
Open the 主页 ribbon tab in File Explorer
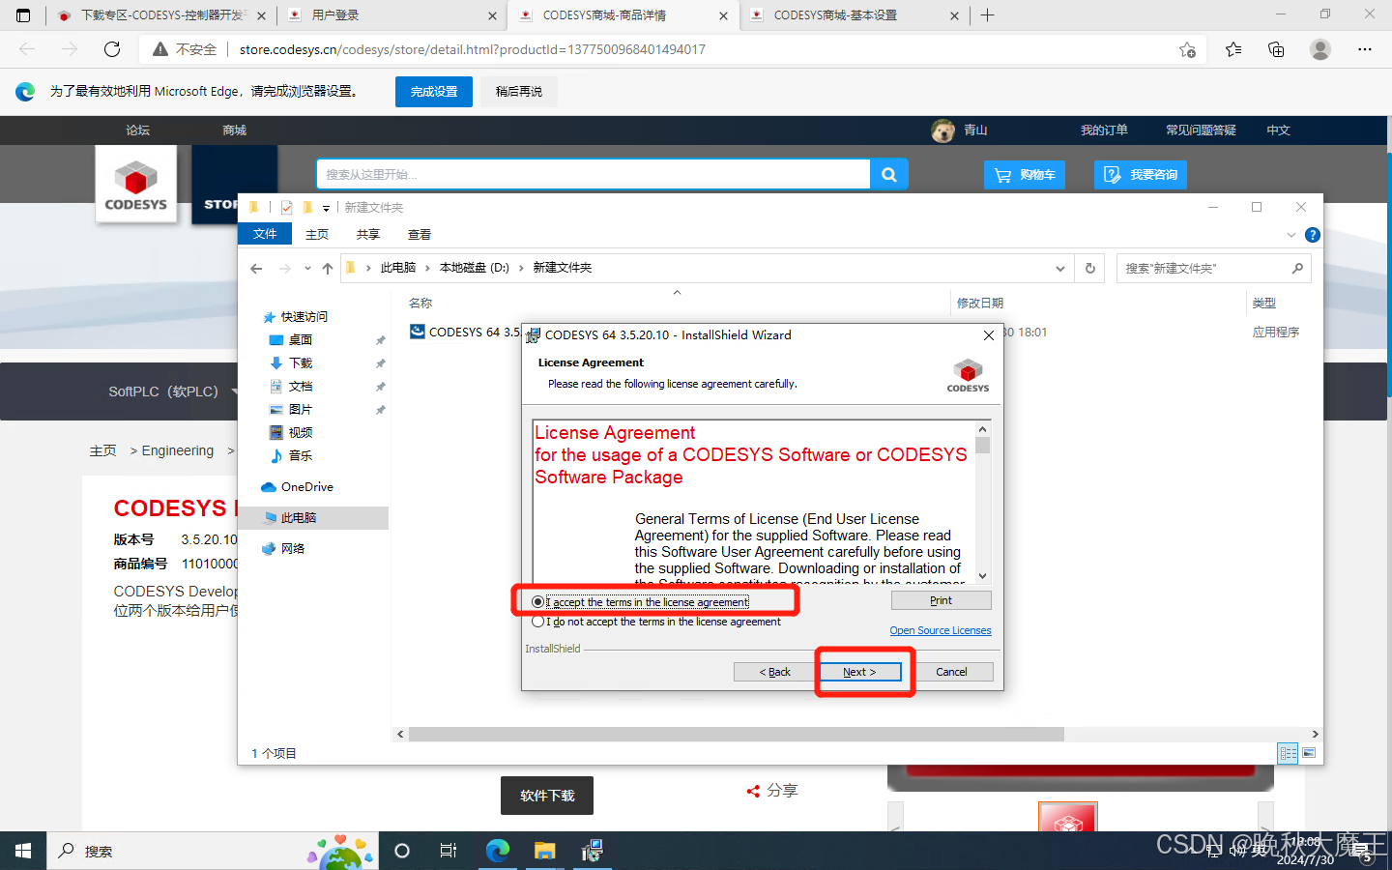317,234
